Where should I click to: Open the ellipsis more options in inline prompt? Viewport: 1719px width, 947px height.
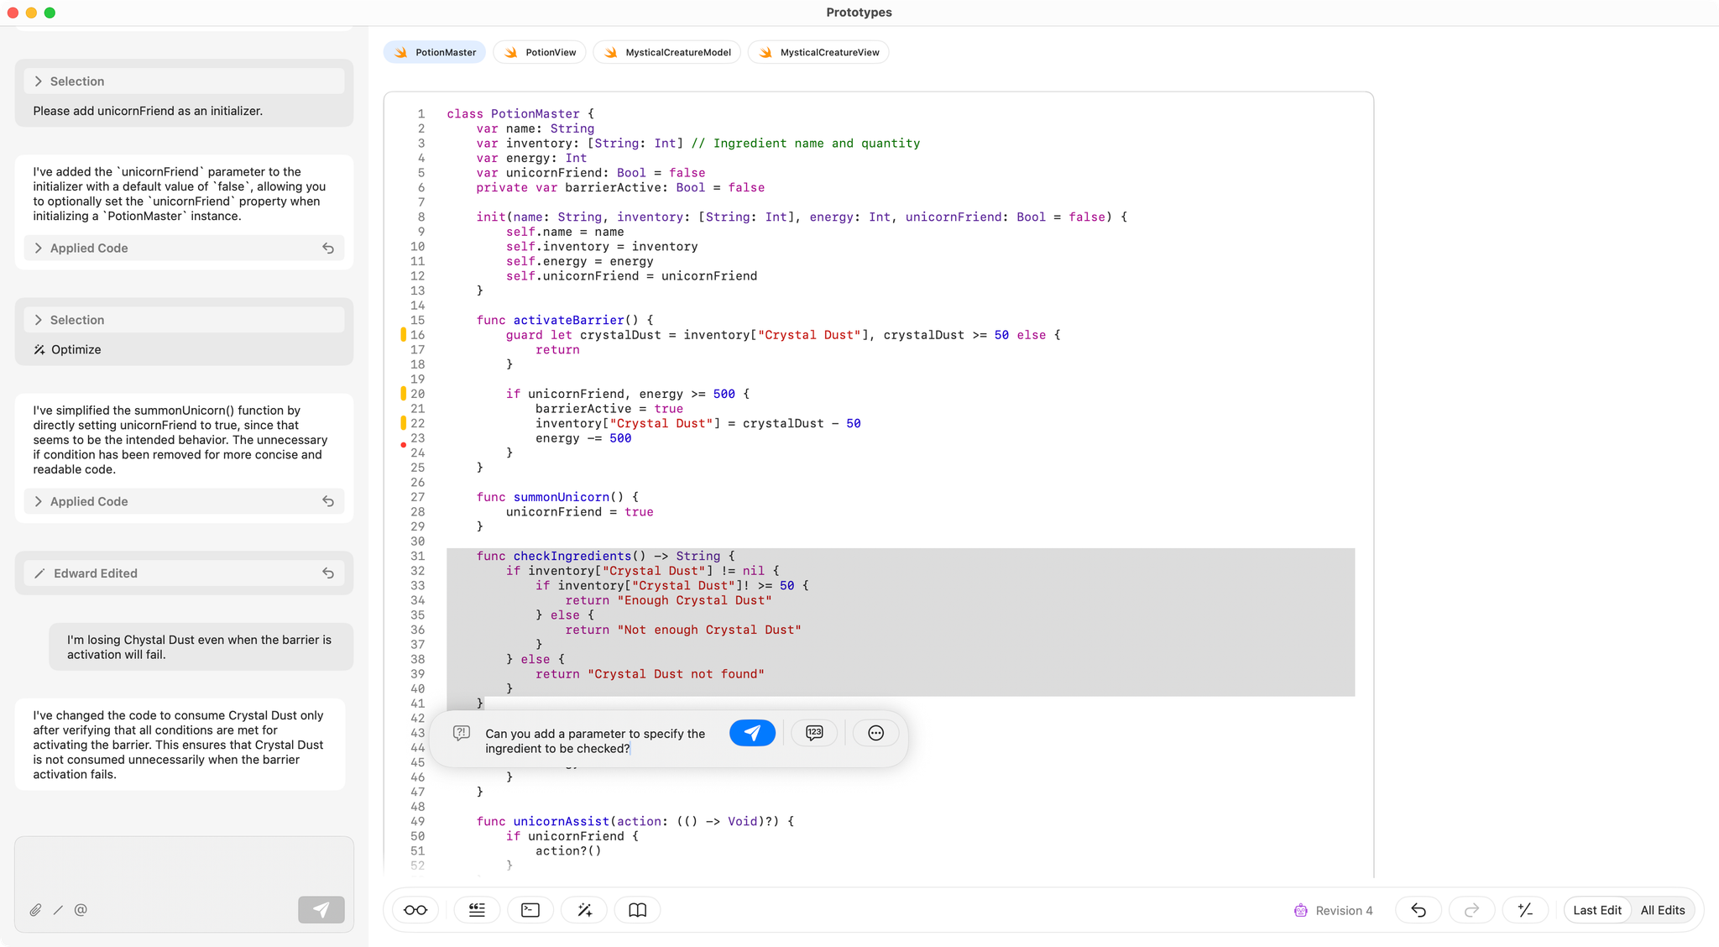[x=875, y=733]
